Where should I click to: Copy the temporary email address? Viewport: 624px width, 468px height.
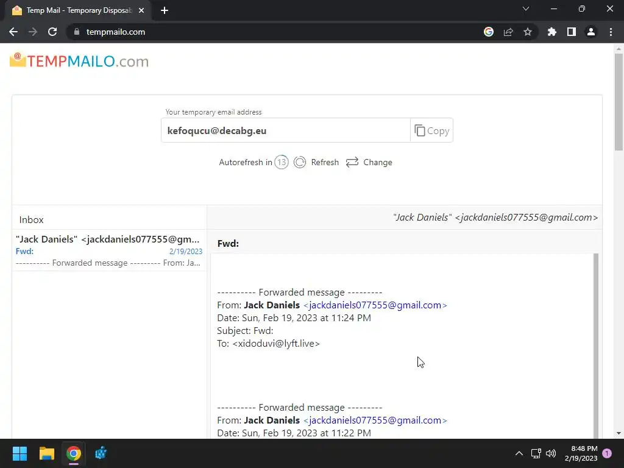point(431,130)
